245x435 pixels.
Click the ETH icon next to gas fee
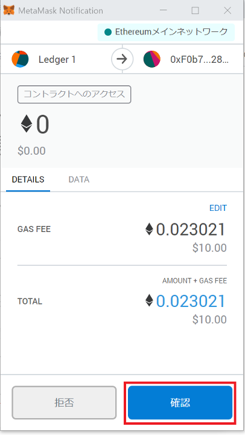149,230
